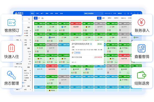This screenshot has width=154, height=102.
Task: Open the 客房预订 calendar card icon
Action: (12, 22)
